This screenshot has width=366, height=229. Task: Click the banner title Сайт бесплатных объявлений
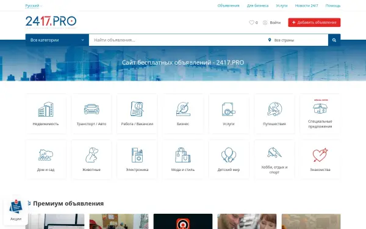[183, 63]
